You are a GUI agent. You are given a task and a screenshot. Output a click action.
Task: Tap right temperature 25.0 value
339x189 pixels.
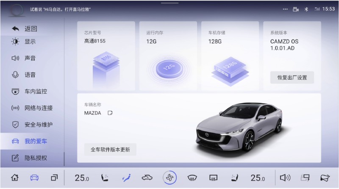point(258,178)
